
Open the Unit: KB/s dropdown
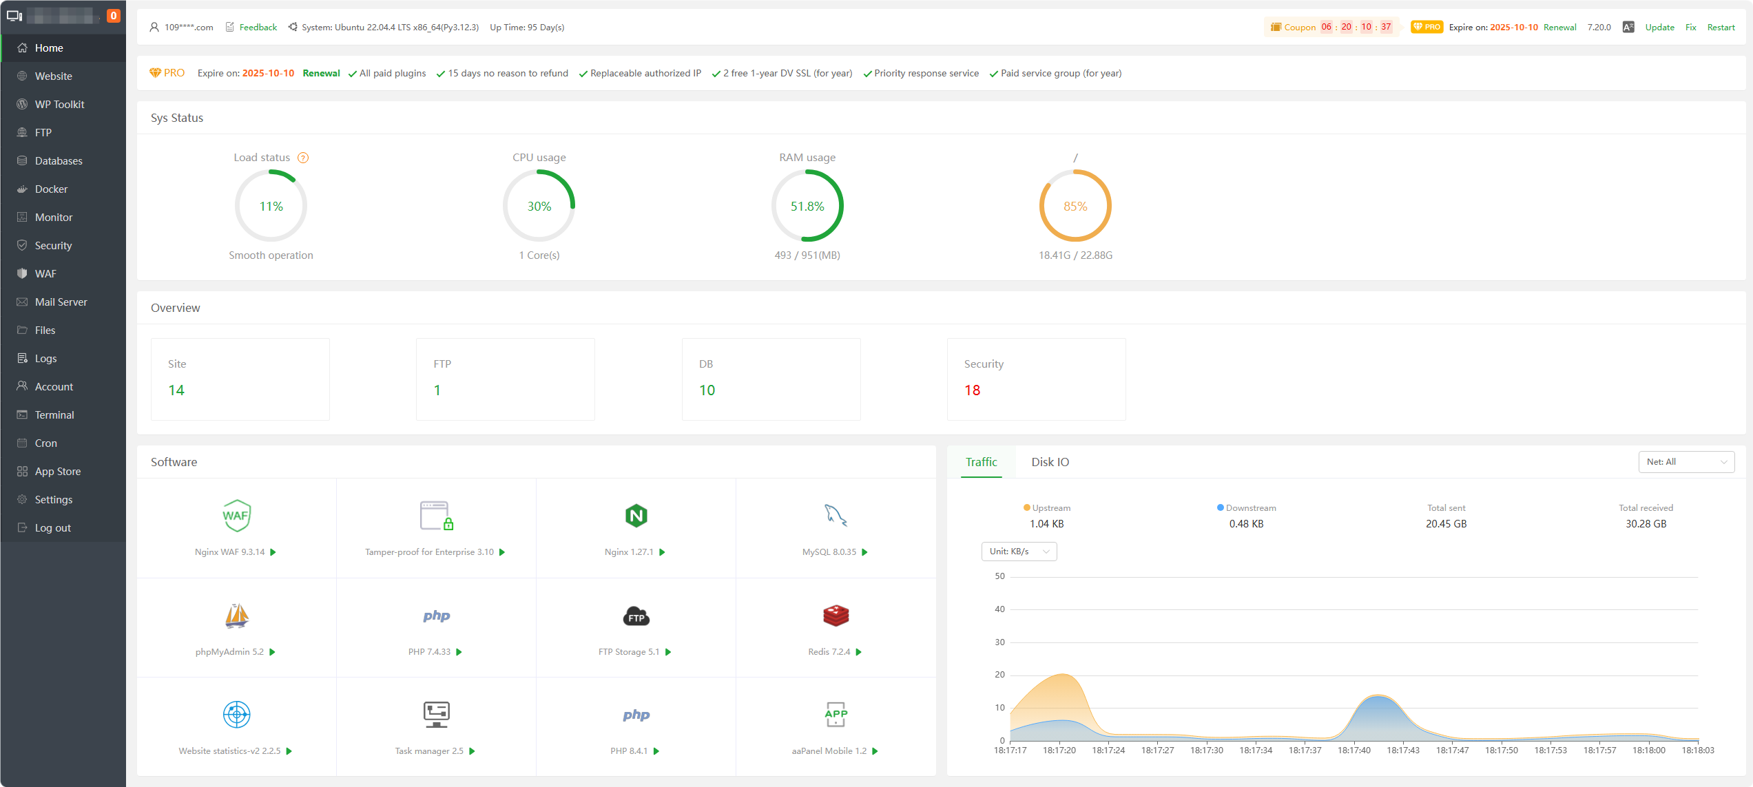click(1019, 552)
